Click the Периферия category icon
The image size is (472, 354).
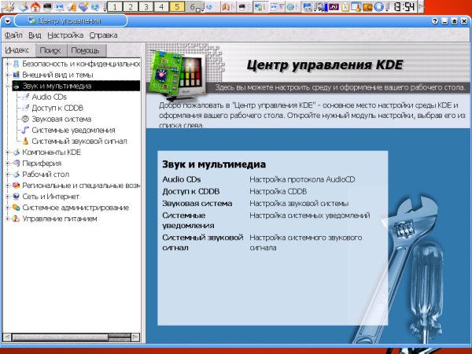[16, 163]
